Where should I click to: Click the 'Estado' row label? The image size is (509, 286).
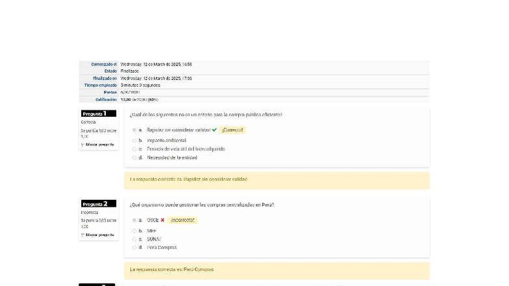[x=110, y=71]
